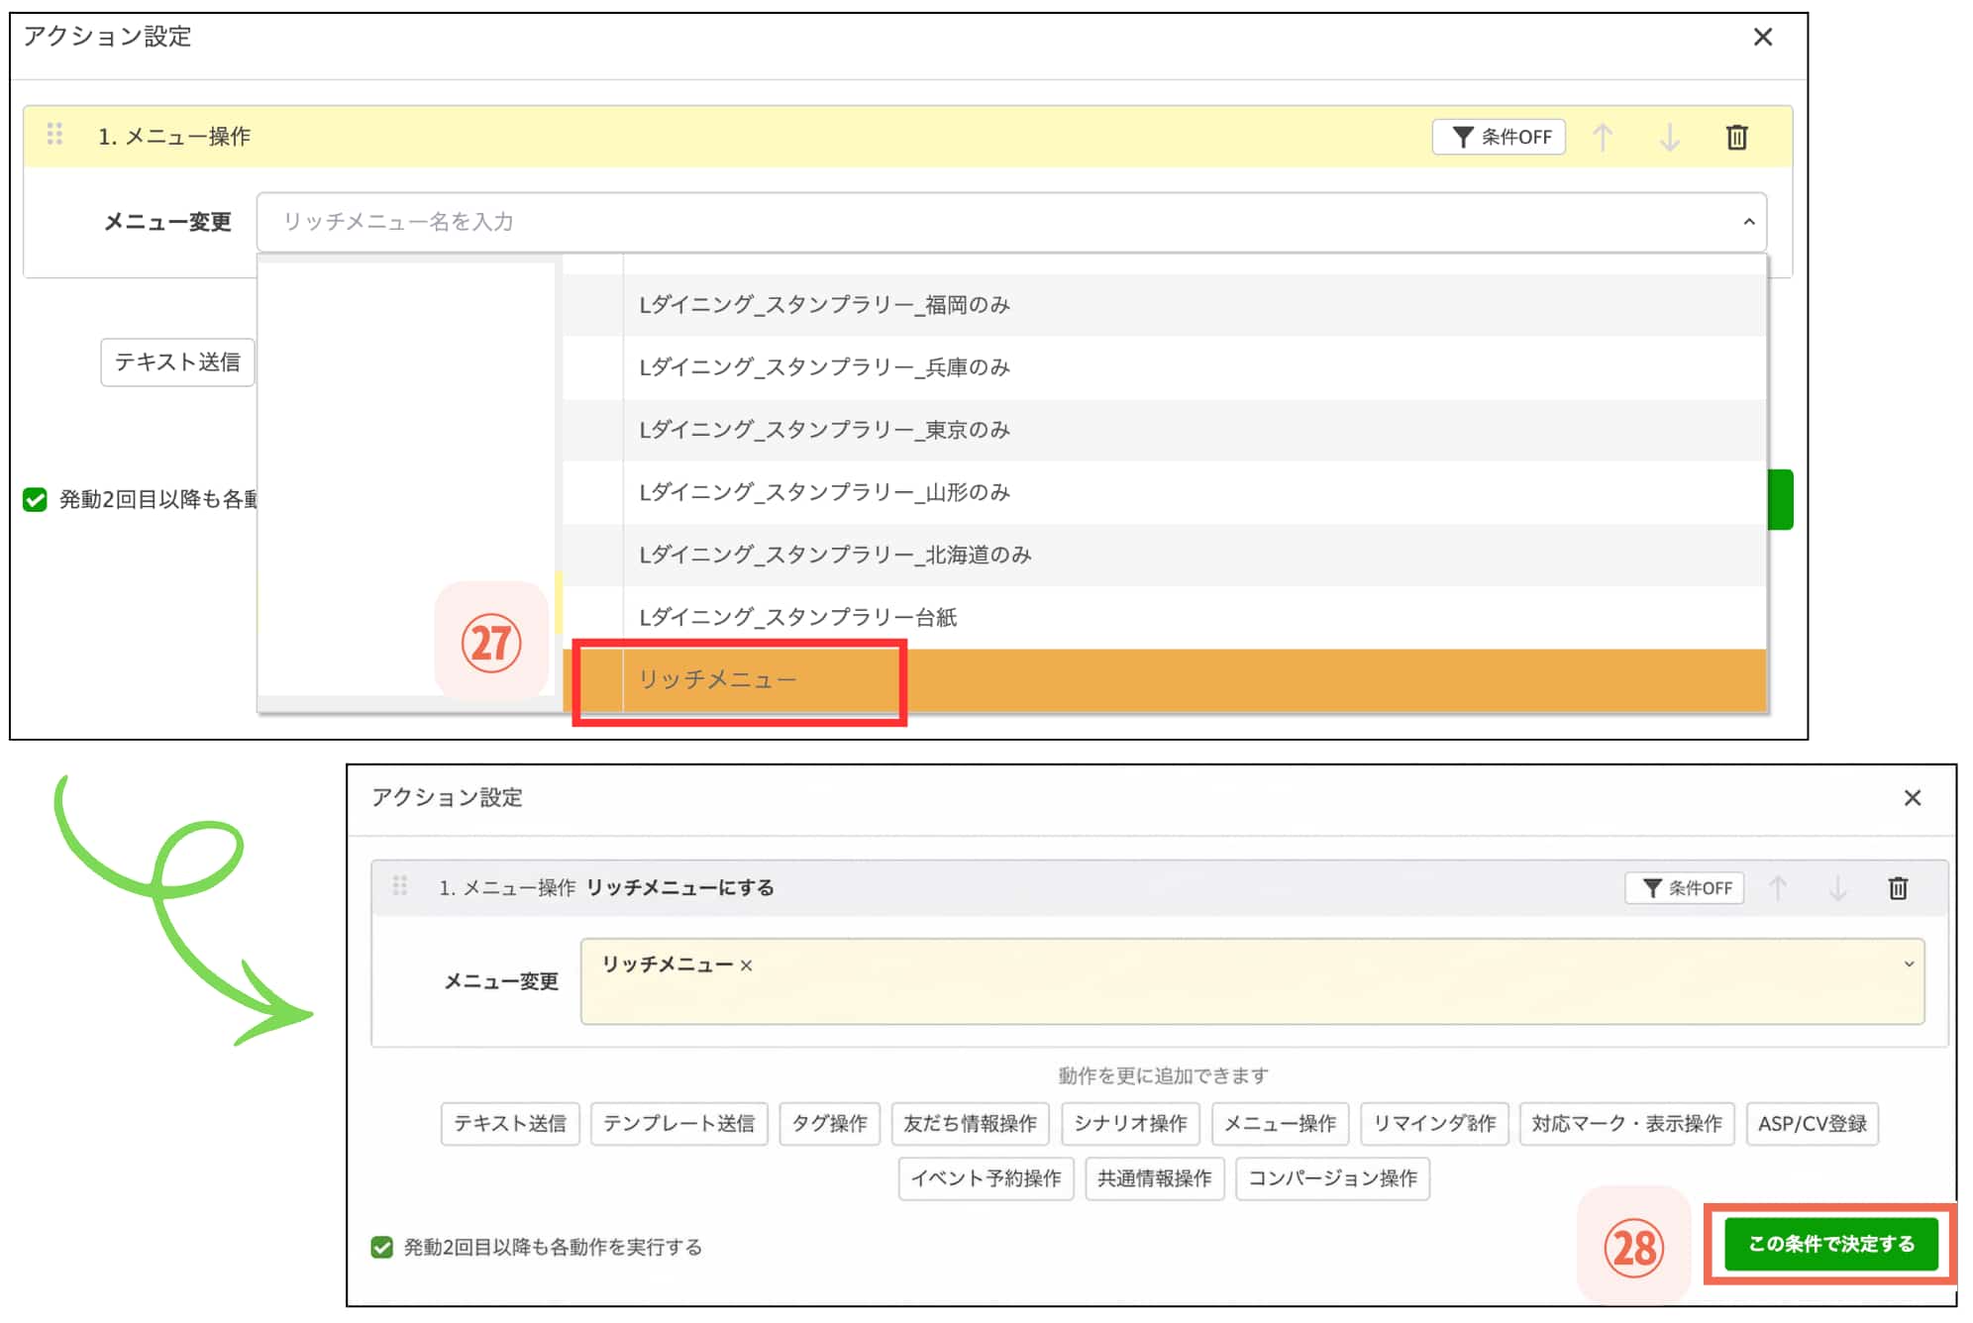1973x1323 pixels.
Task: Delete the action with the bottom dialog trash icon
Action: [x=1899, y=888]
